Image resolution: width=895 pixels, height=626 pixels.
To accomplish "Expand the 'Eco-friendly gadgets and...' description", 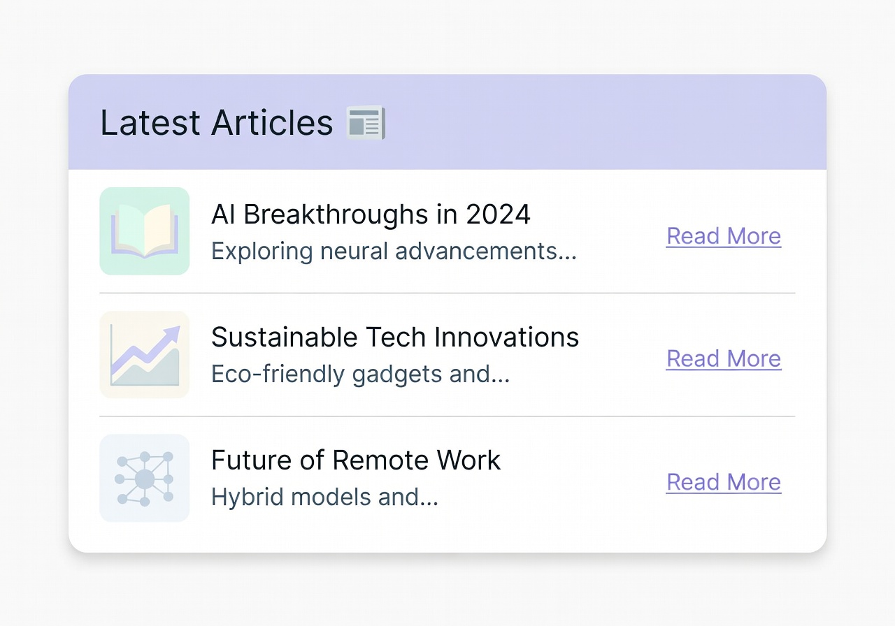I will [x=361, y=374].
